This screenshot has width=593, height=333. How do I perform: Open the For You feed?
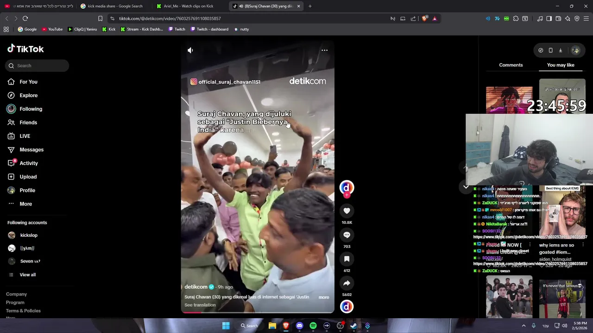coord(29,82)
